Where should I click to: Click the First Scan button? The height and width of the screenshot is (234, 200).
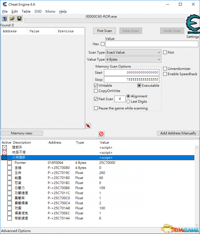104,31
